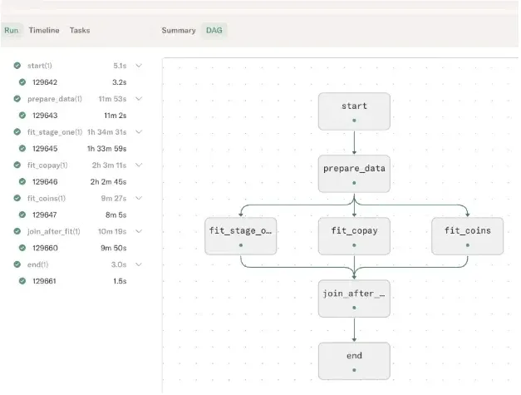Click success check icon beside task 129642

[x=22, y=82]
